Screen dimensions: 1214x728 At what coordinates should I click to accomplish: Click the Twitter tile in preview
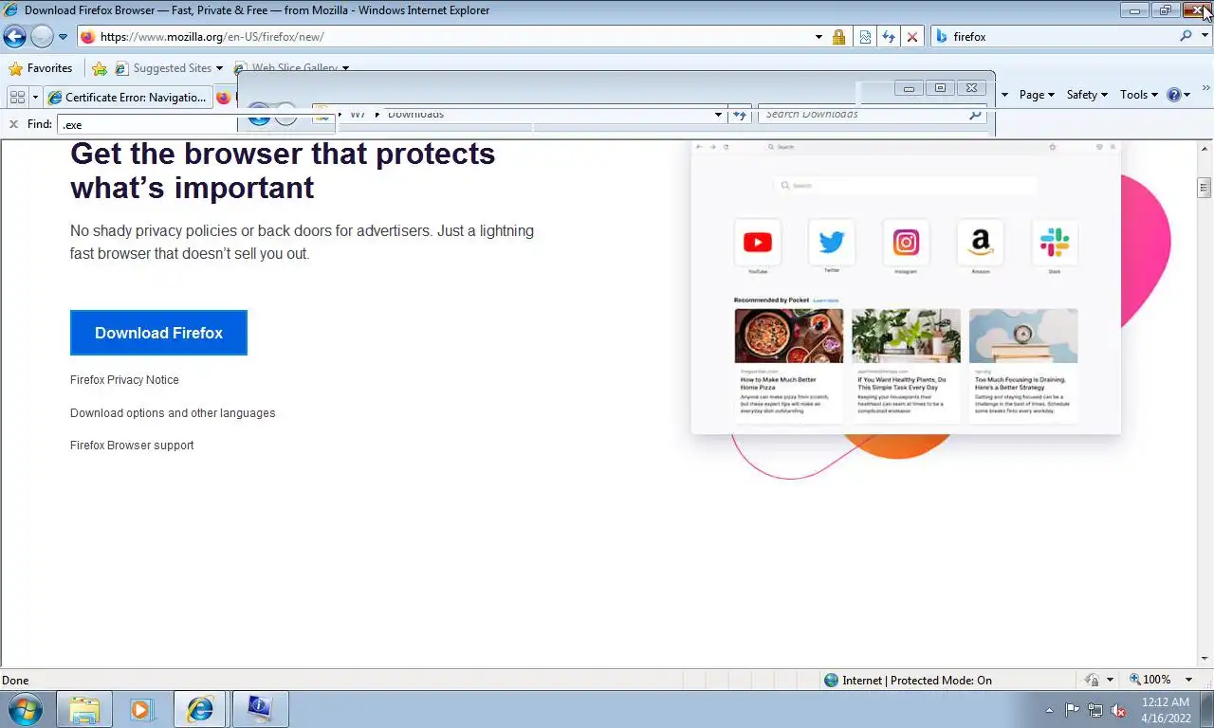pos(832,243)
